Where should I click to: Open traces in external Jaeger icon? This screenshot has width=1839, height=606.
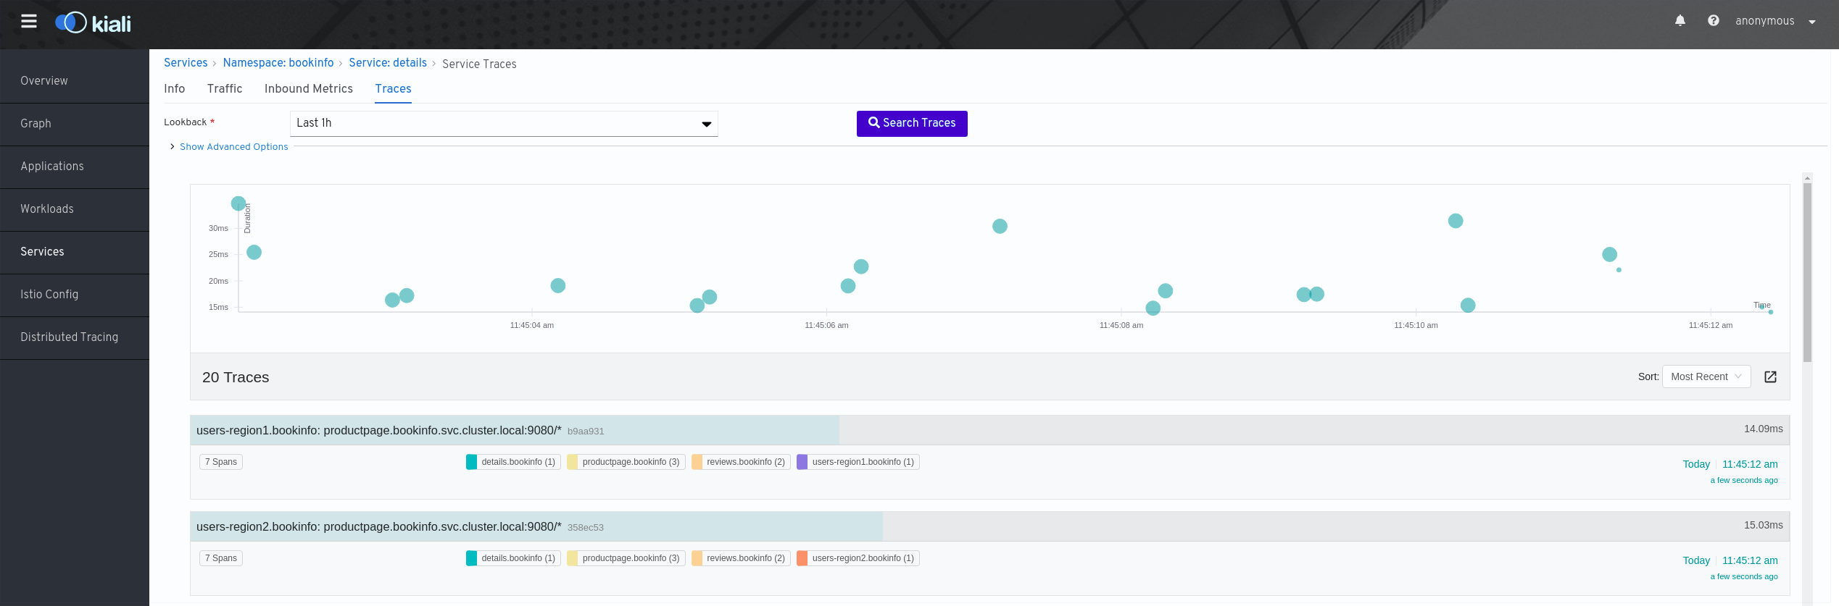click(1770, 376)
